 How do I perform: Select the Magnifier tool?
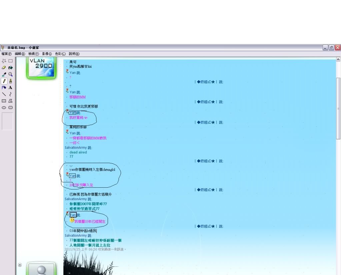(x=11, y=74)
